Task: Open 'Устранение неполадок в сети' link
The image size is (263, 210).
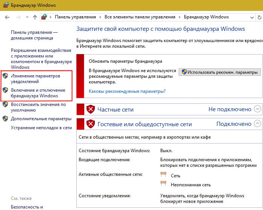Action: pos(41,128)
